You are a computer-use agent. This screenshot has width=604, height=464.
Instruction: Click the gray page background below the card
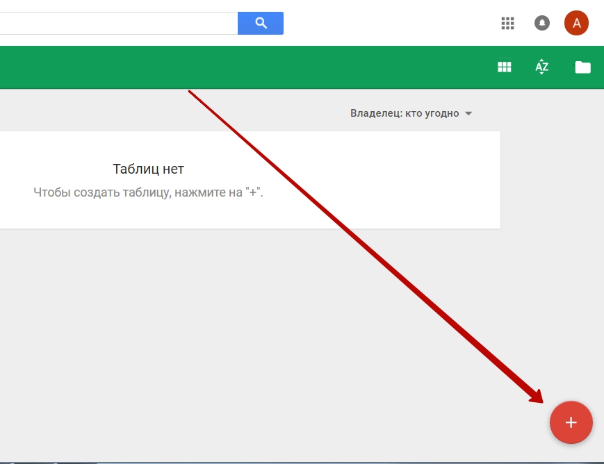pos(209,333)
